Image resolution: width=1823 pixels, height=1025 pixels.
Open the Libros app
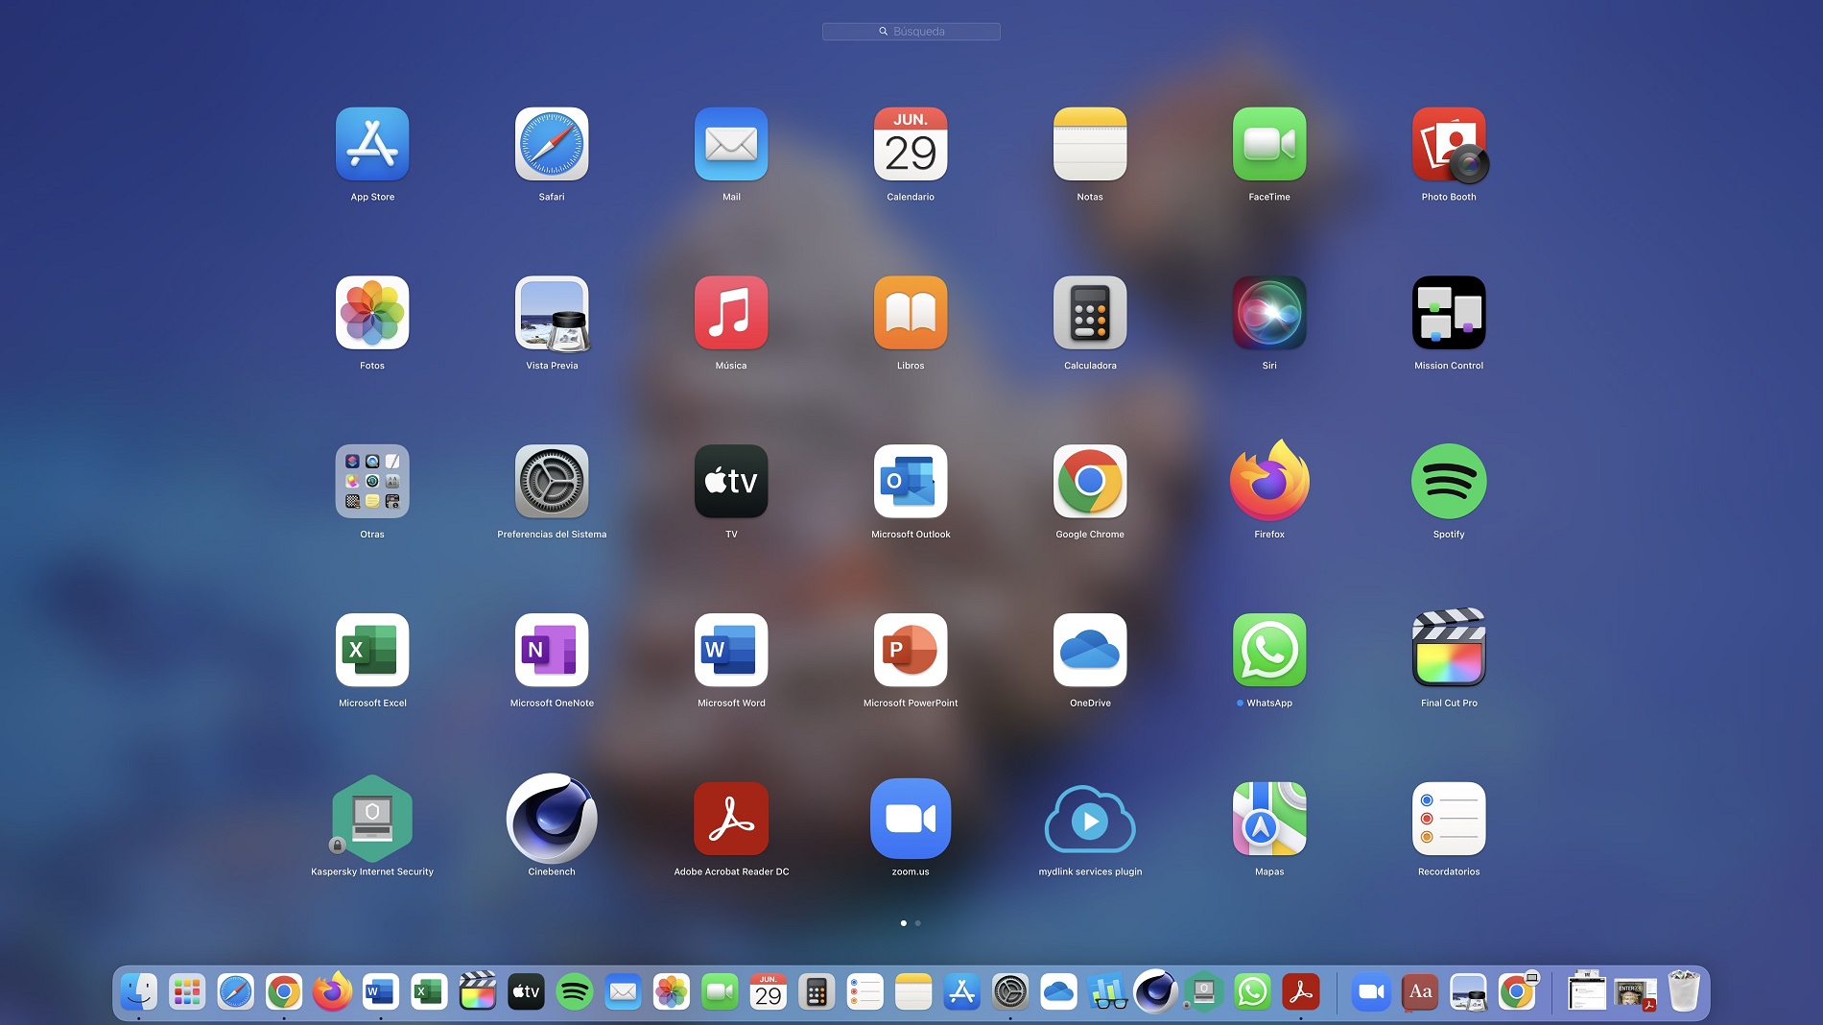pos(911,313)
